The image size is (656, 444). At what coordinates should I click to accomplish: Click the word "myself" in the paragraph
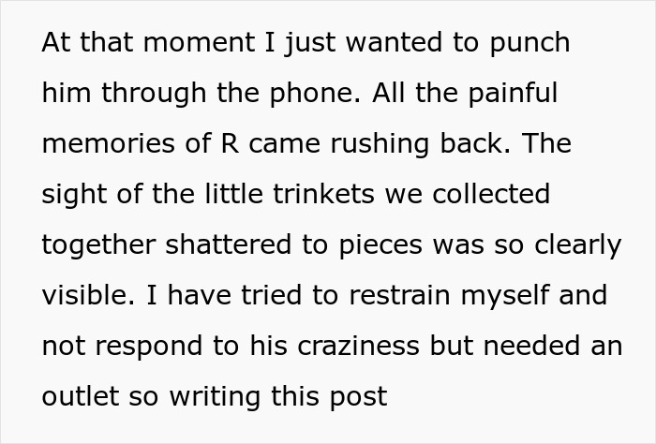click(504, 296)
